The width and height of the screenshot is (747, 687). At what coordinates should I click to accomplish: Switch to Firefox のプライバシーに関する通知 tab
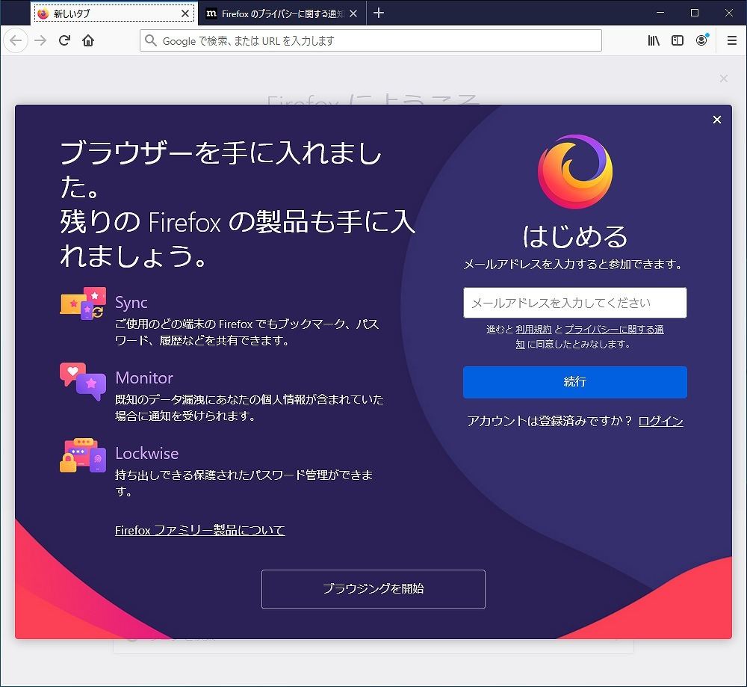[x=282, y=13]
